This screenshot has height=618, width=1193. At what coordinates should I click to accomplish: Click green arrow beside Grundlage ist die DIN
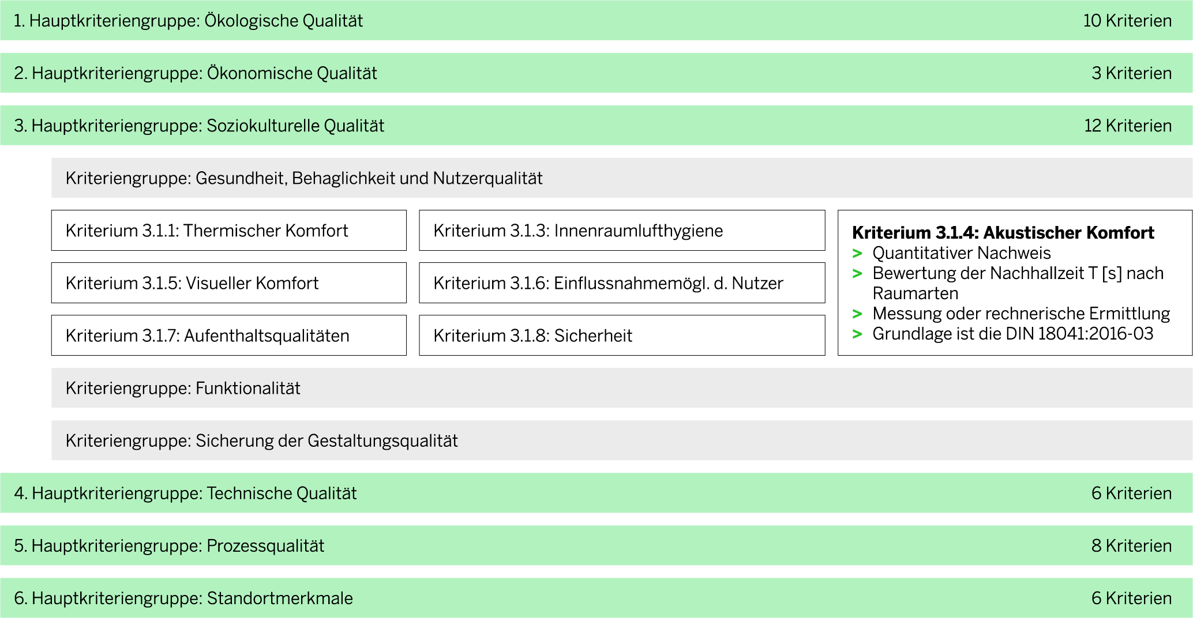(x=857, y=334)
